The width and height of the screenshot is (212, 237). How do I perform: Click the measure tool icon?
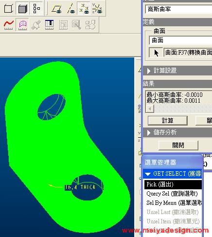[36, 25]
